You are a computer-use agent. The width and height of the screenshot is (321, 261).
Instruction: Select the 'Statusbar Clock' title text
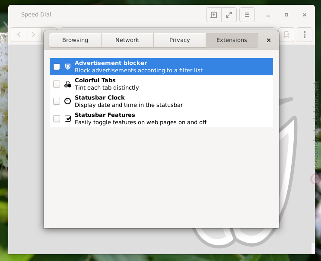(100, 97)
